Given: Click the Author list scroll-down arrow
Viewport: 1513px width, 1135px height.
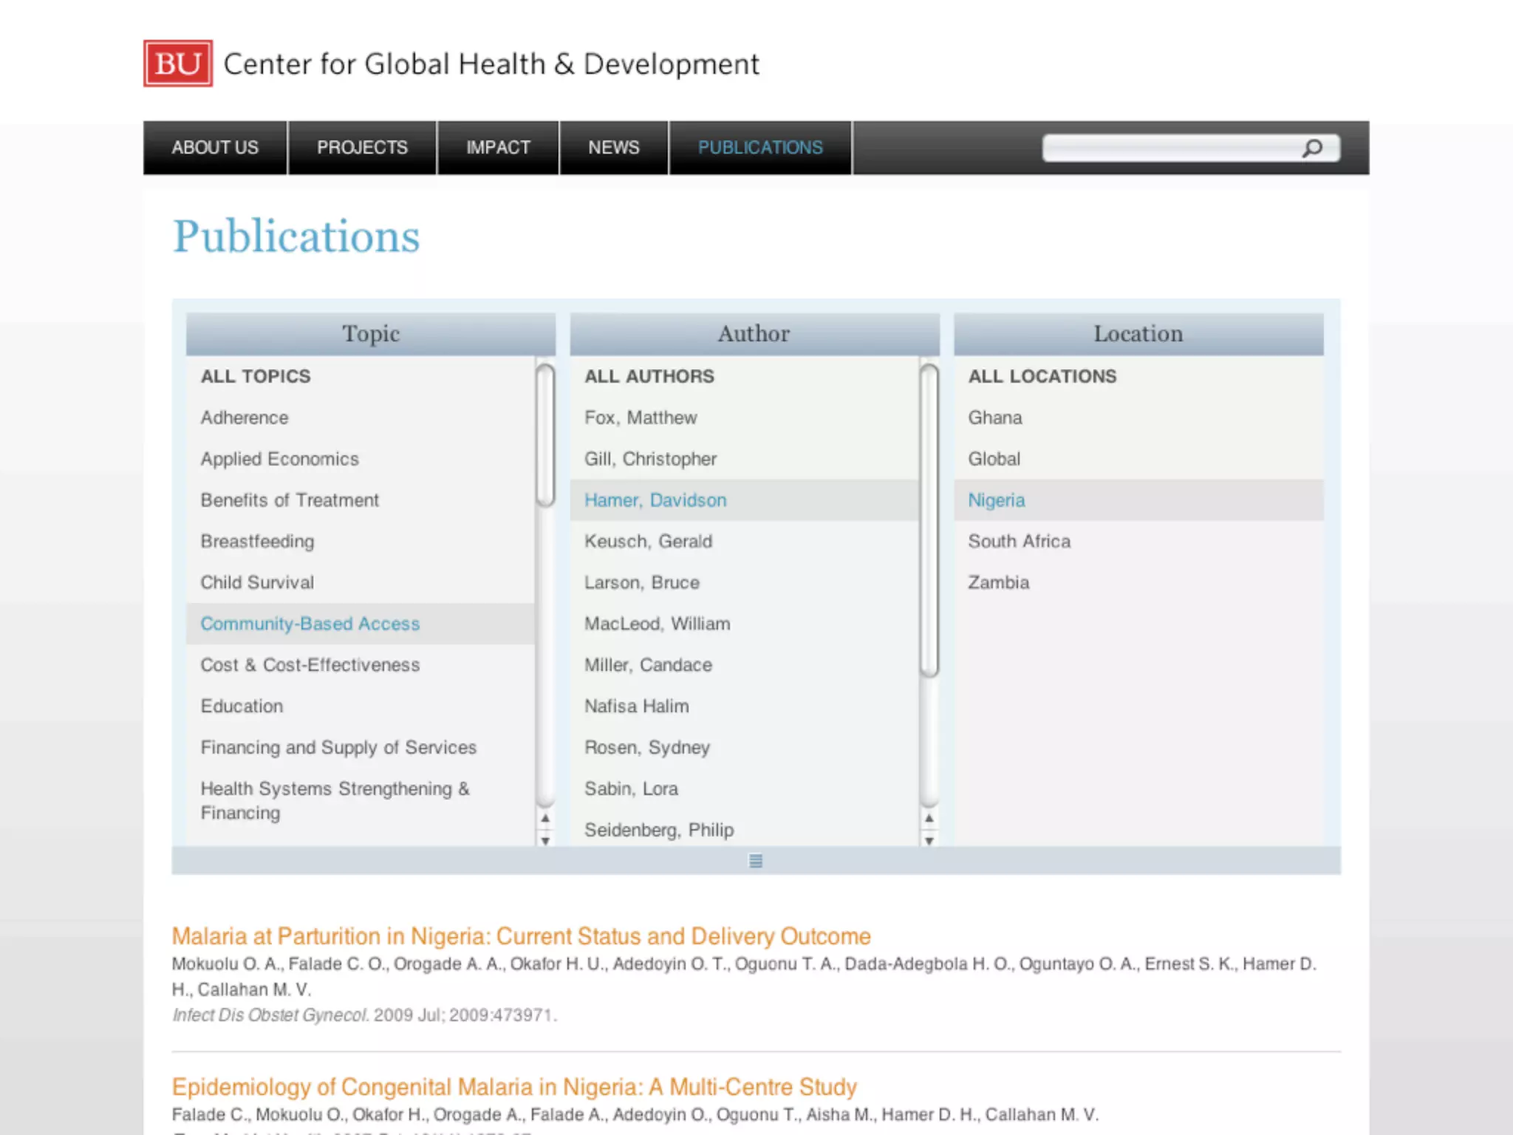Looking at the screenshot, I should [x=929, y=840].
